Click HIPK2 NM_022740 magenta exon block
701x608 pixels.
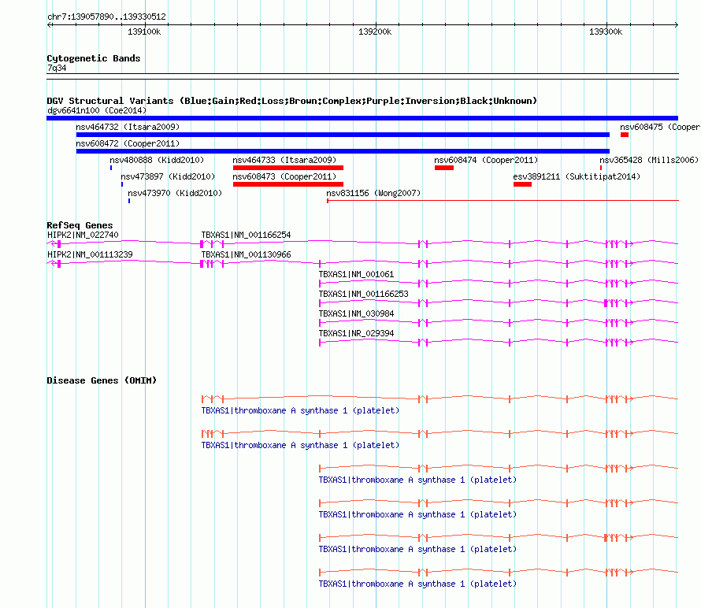[x=59, y=243]
